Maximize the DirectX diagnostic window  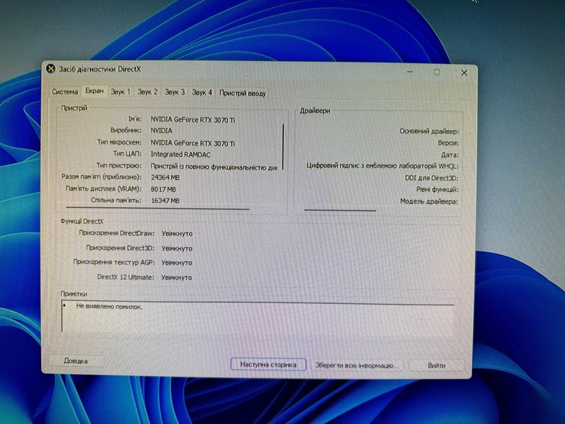coord(437,72)
